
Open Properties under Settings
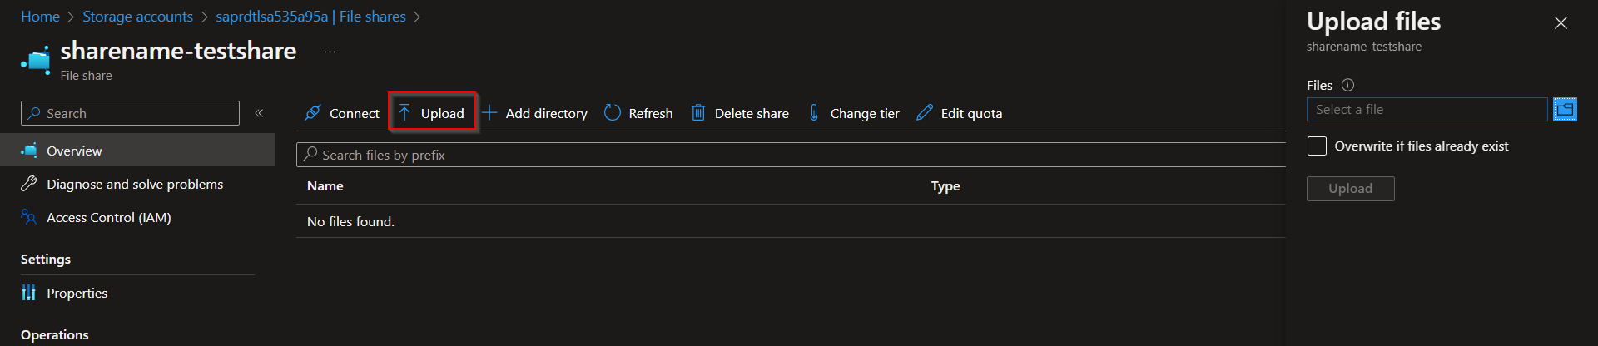[x=77, y=293]
